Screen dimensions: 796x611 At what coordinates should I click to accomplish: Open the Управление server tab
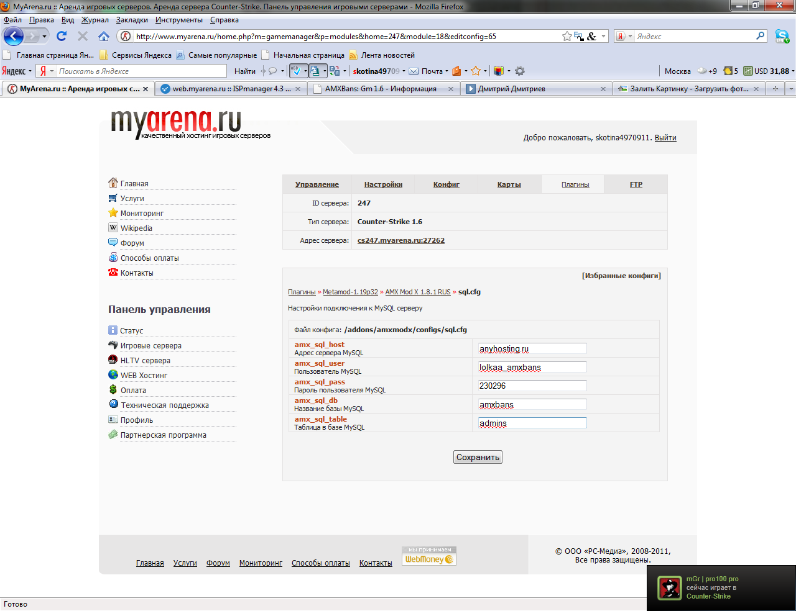[x=317, y=184]
